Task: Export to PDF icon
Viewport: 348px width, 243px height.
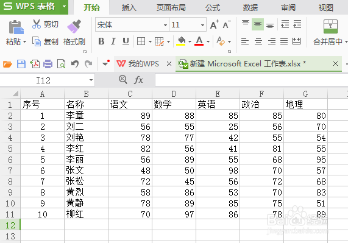Action: (x=35, y=64)
